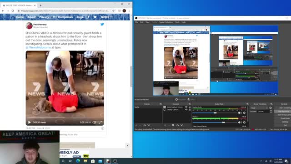Open OBS Edit menu
291x164 pixels.
tap(141, 22)
